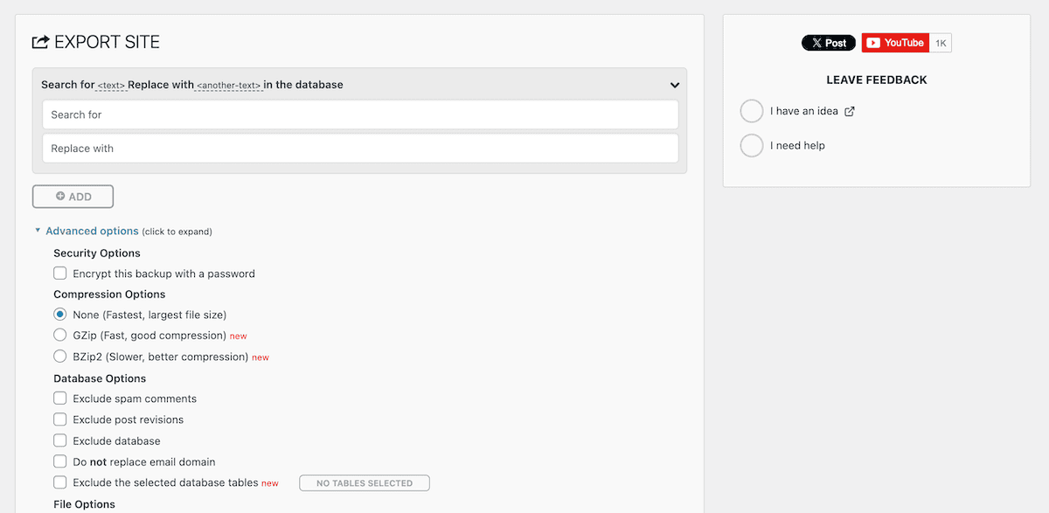The image size is (1049, 513).
Task: Click the (click to expand) hint text
Action: click(x=177, y=232)
